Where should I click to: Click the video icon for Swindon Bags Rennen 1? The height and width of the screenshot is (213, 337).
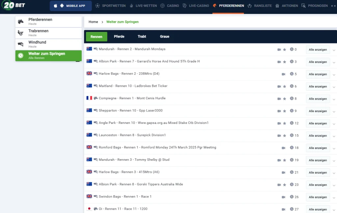[x=283, y=197]
